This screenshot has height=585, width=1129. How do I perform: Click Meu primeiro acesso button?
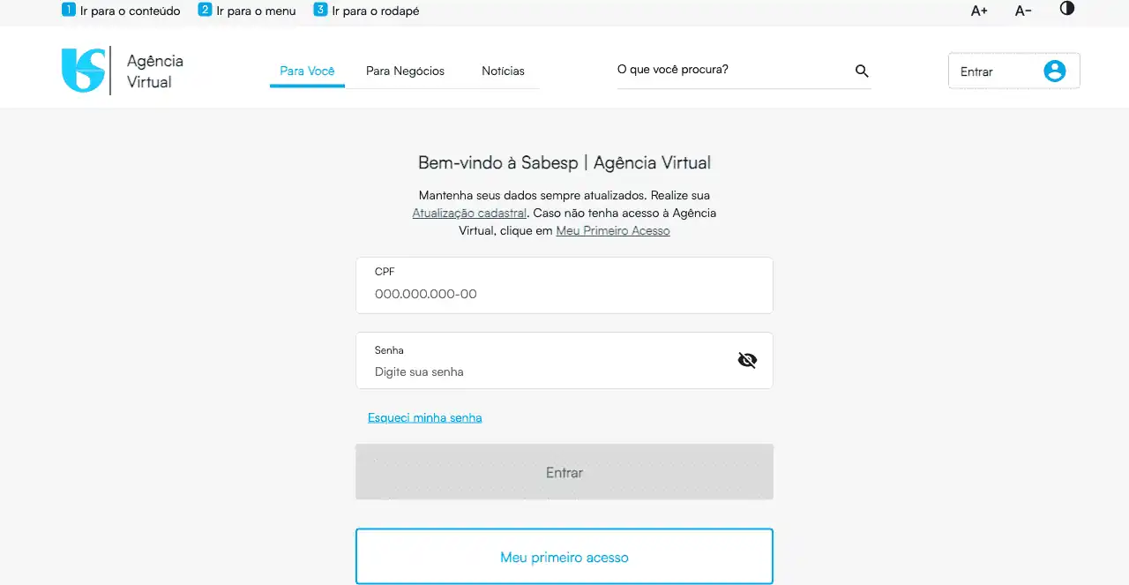(x=564, y=557)
